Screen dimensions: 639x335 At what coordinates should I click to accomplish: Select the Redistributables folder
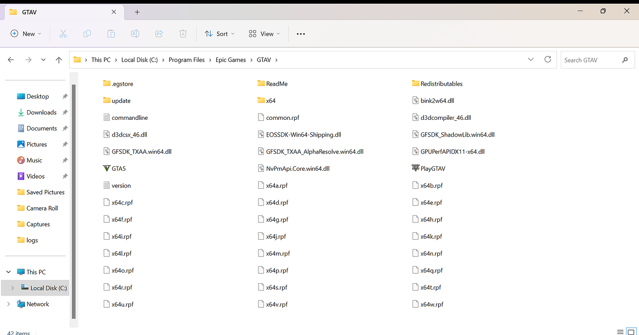tap(437, 84)
